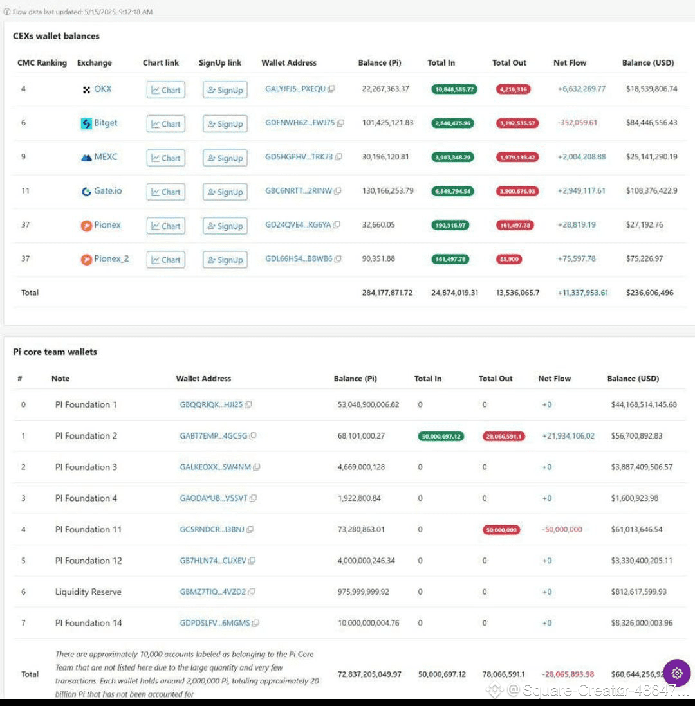Screen dimensions: 695x706
Task: Select CEX table Balance (USD) column header
Action: click(x=647, y=62)
